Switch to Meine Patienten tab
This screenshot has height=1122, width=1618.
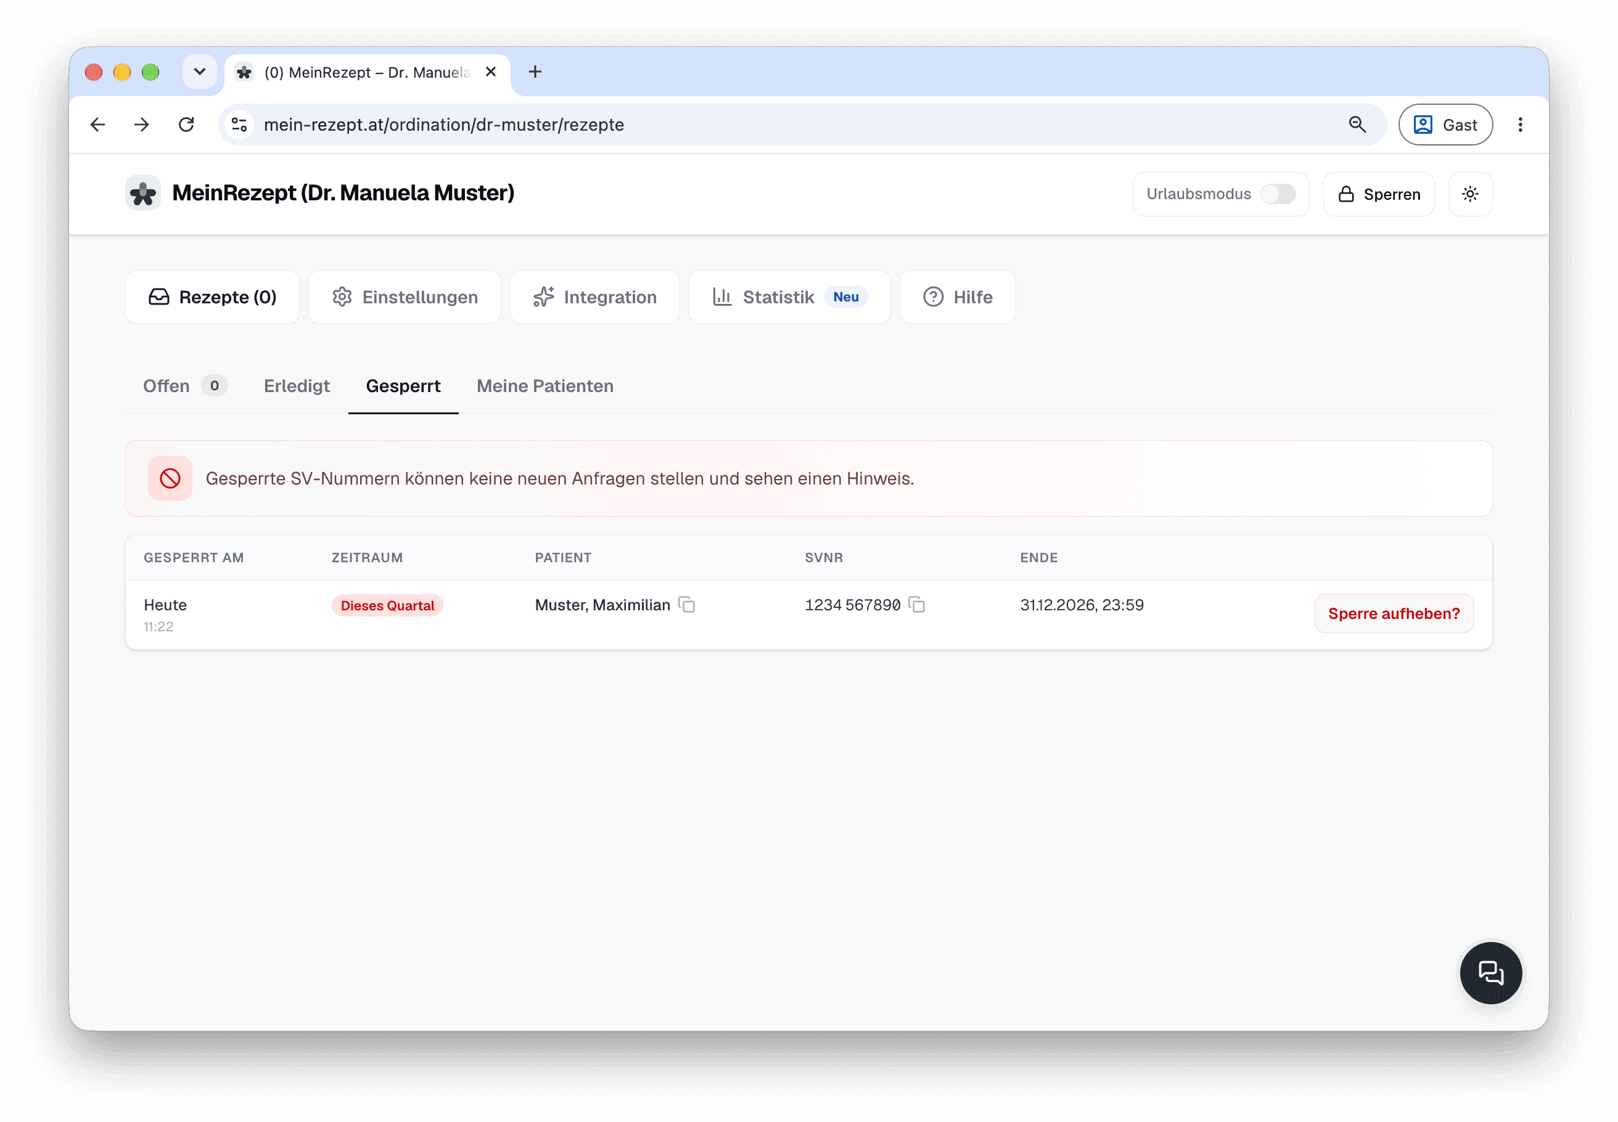pyautogui.click(x=545, y=386)
